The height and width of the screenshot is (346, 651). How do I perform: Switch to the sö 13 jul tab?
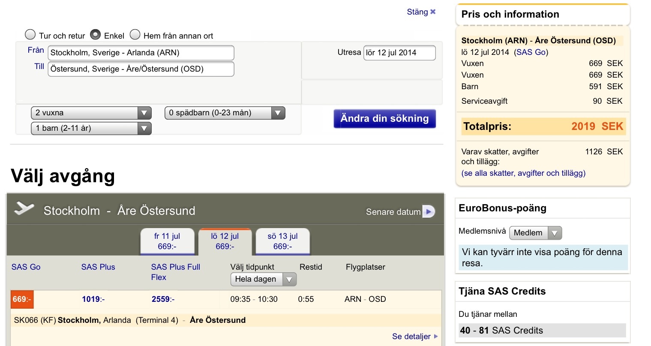point(282,241)
